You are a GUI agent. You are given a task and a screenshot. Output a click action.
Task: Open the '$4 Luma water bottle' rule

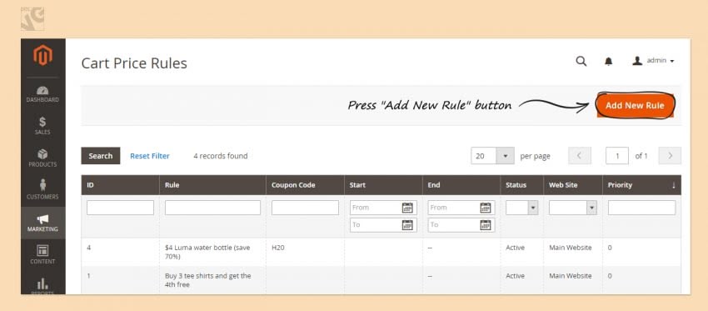(x=207, y=253)
